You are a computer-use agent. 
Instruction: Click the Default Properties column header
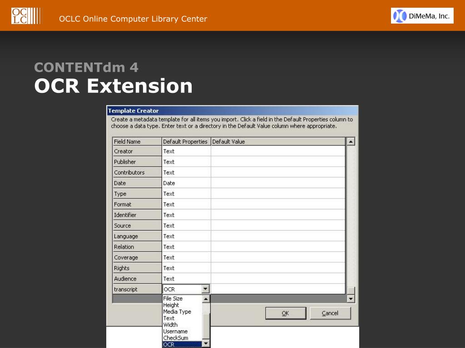point(186,141)
